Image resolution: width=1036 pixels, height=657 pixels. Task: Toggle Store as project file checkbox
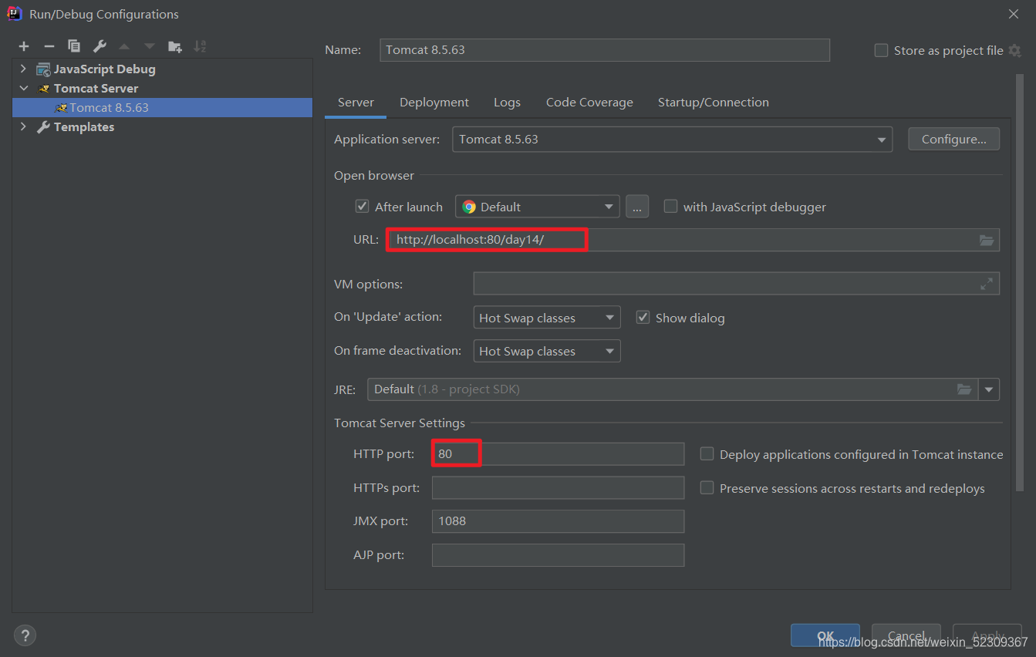pyautogui.click(x=881, y=50)
